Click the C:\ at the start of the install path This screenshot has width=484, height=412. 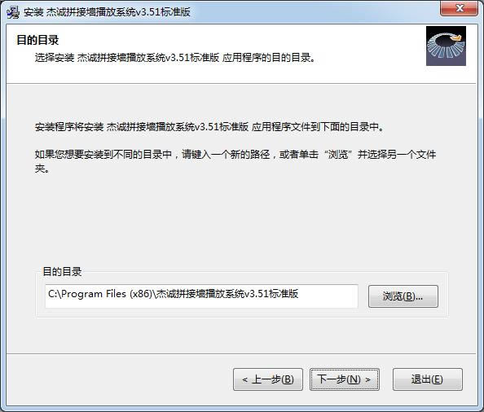pyautogui.click(x=55, y=294)
